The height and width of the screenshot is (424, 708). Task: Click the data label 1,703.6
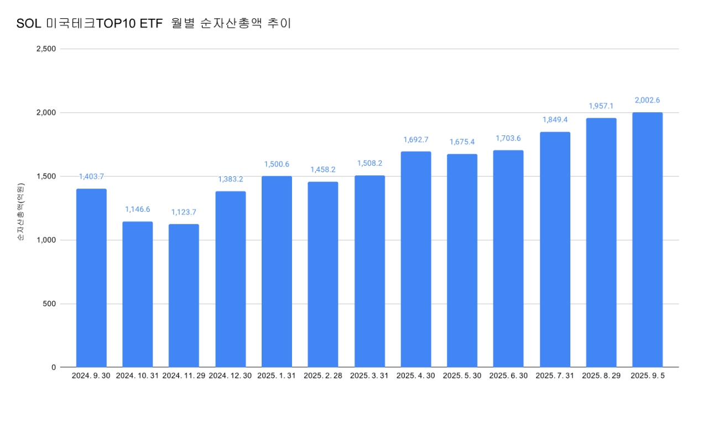pyautogui.click(x=508, y=138)
